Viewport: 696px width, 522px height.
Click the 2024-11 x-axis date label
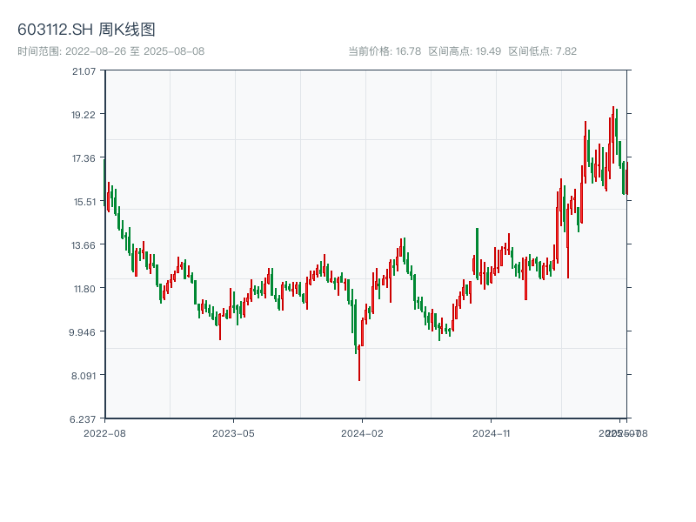point(491,432)
